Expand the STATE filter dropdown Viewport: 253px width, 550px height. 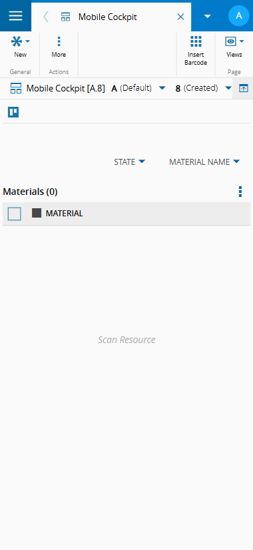click(x=129, y=162)
